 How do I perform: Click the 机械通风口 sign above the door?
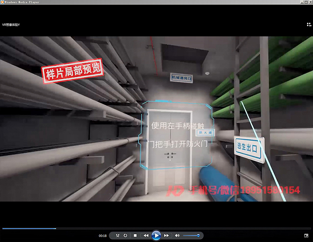click(182, 78)
